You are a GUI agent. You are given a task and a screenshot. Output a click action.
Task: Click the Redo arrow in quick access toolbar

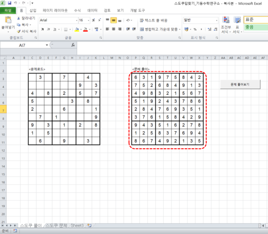pos(24,3)
